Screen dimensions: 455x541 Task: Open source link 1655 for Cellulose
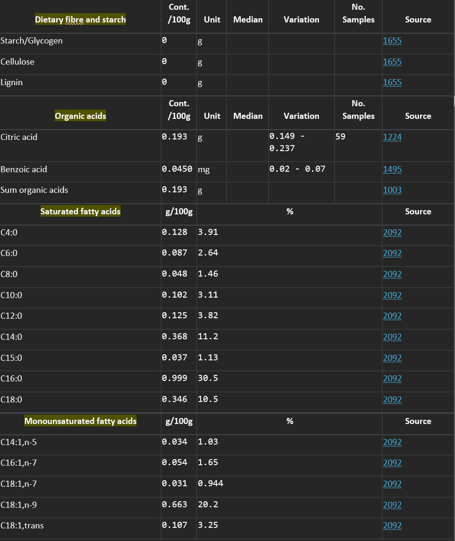pos(392,62)
